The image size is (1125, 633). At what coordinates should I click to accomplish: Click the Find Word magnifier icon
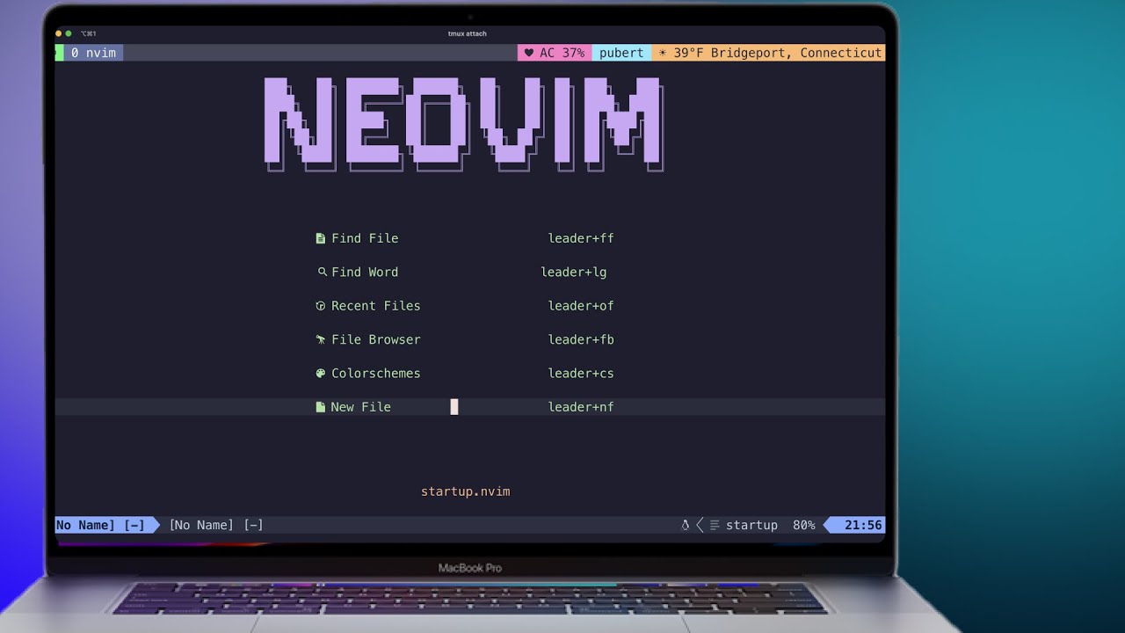[322, 273]
